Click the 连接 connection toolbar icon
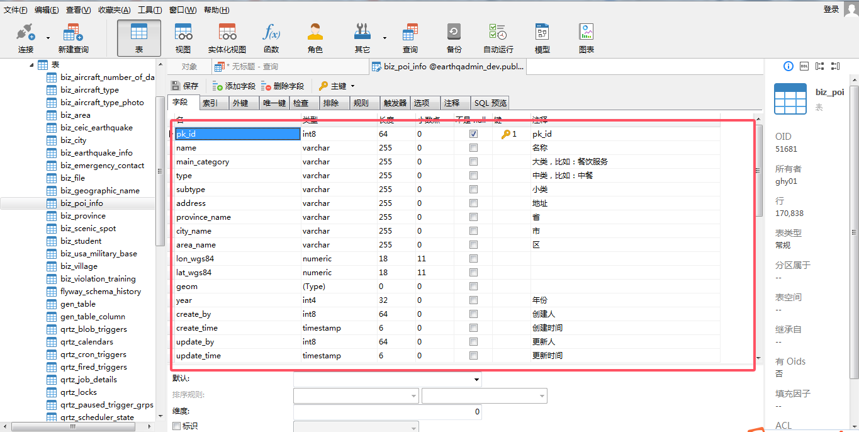The image size is (859, 432). 25,38
